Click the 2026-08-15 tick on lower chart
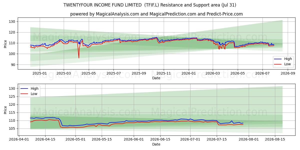 tap(275, 140)
